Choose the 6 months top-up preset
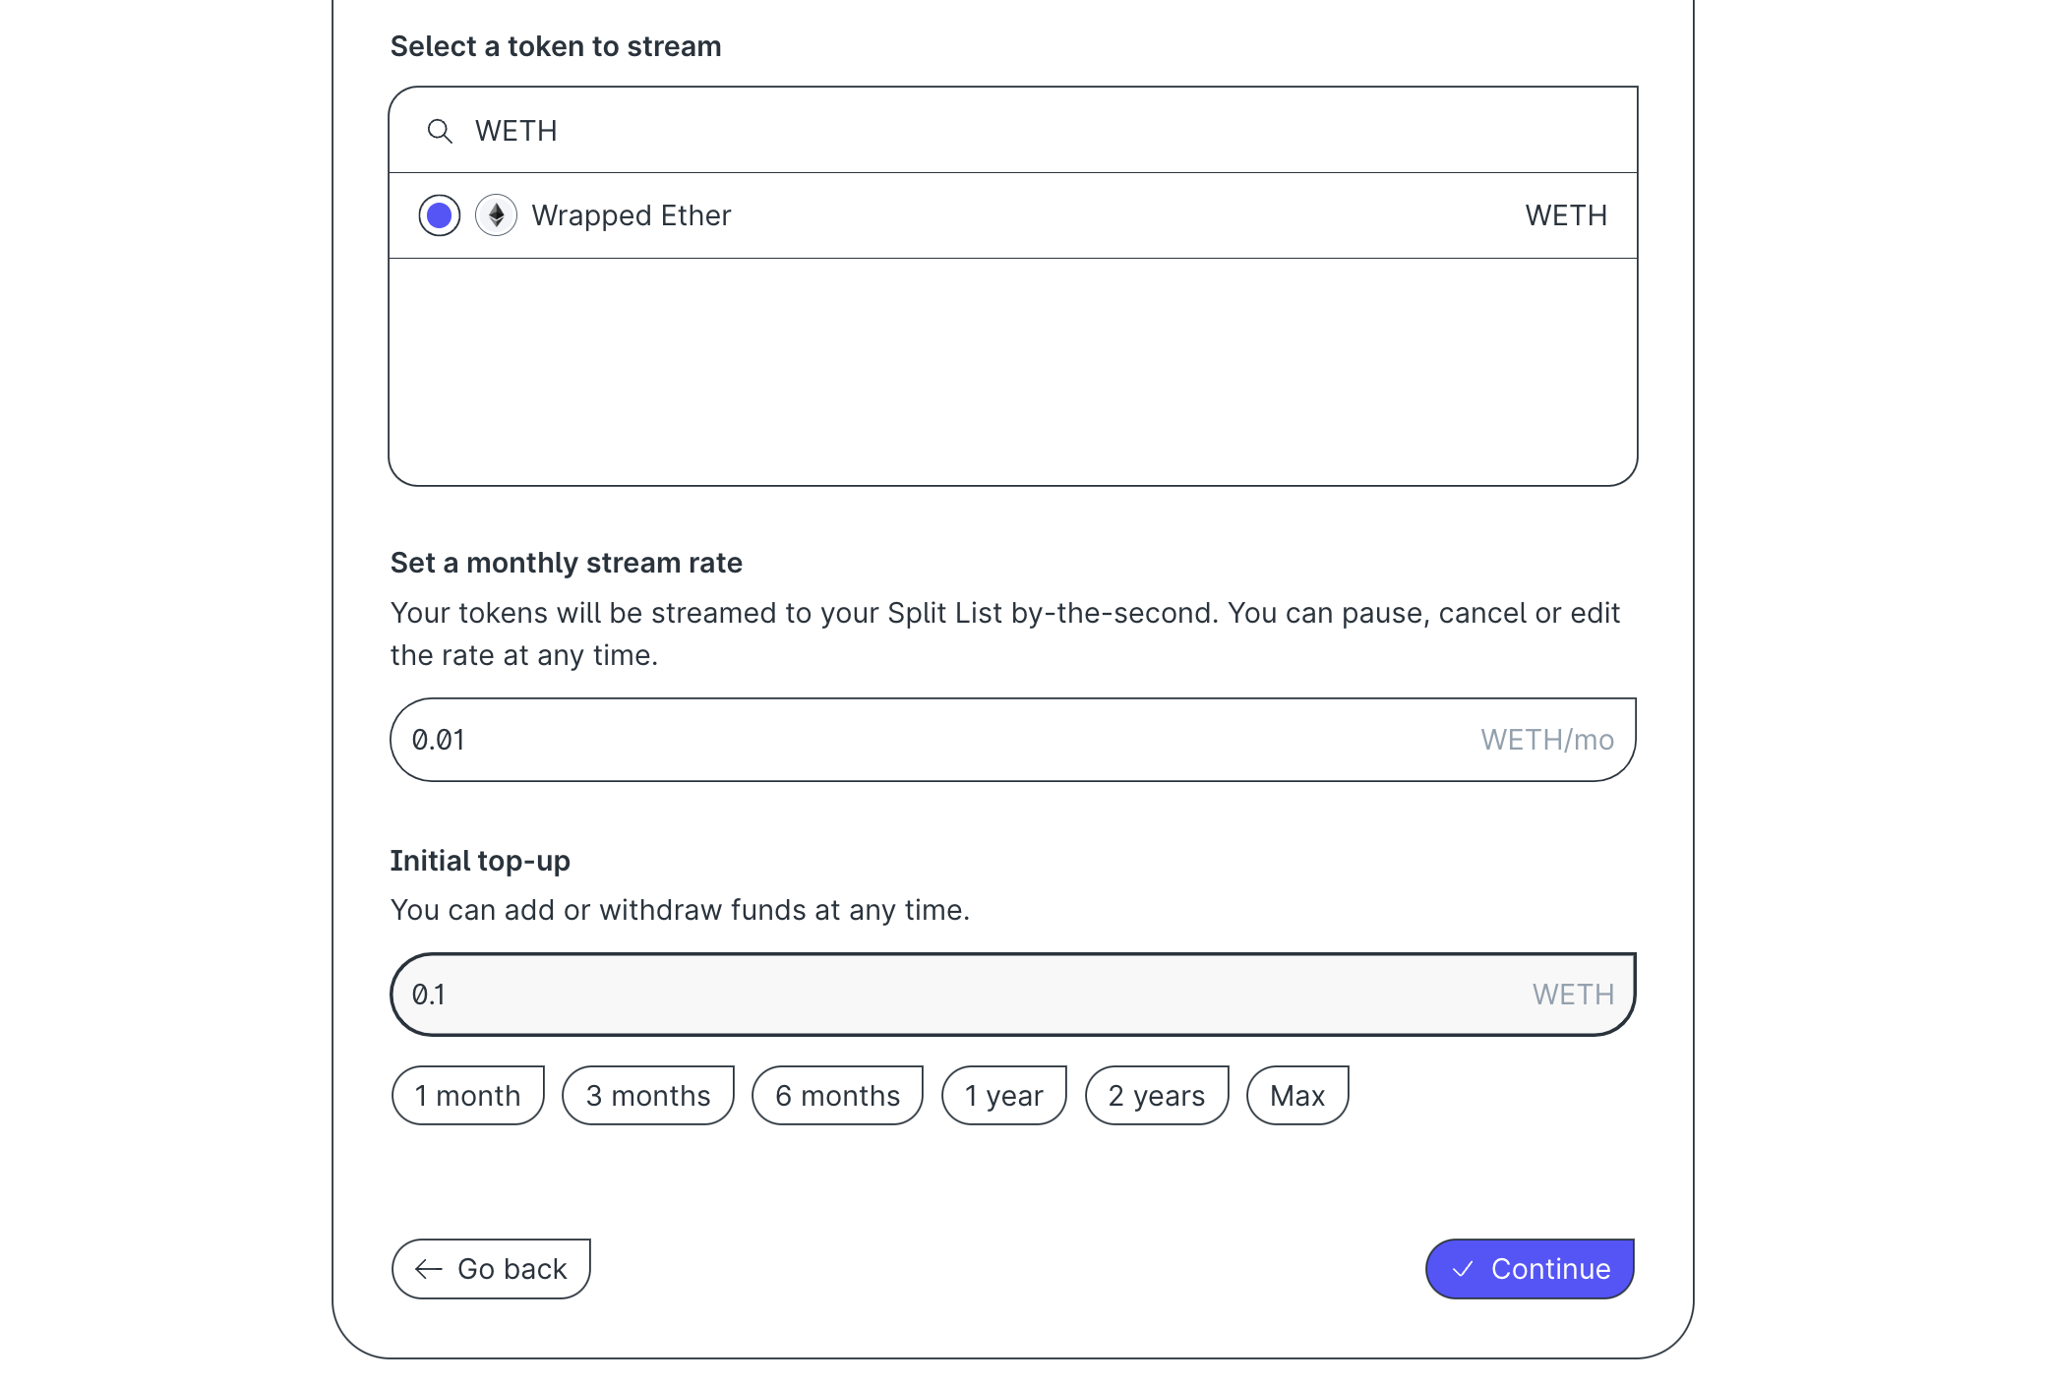Viewport: 2046px width, 1389px height. click(838, 1095)
